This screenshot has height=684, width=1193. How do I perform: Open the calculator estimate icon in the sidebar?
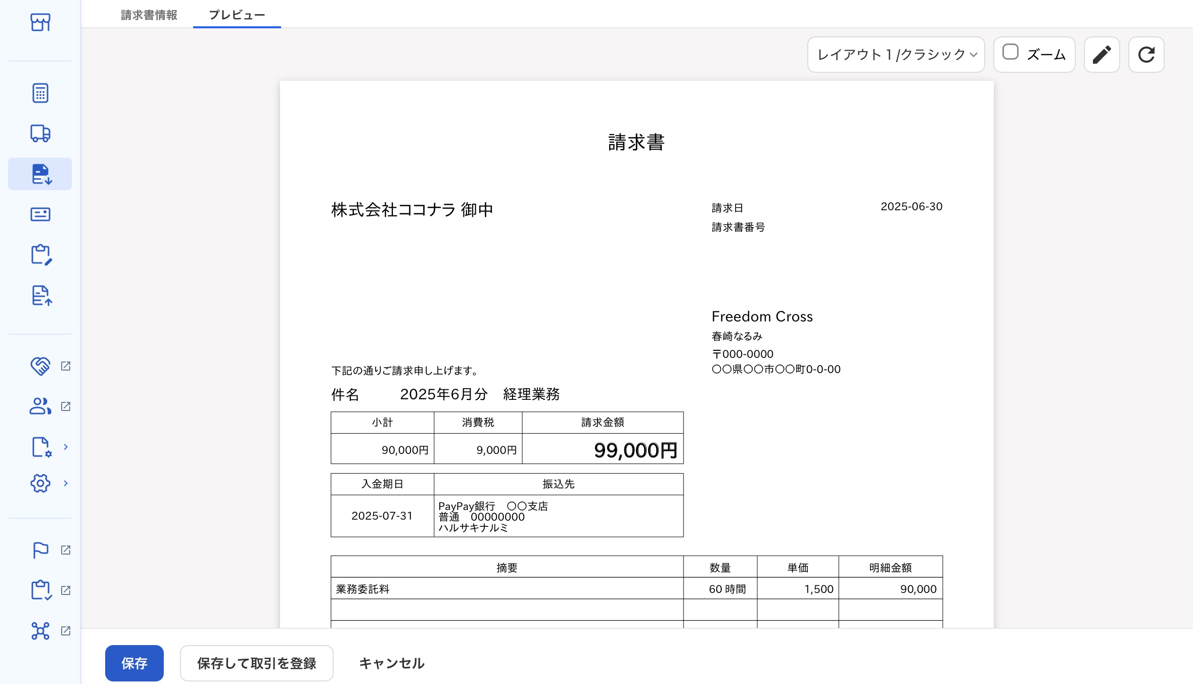(x=40, y=93)
